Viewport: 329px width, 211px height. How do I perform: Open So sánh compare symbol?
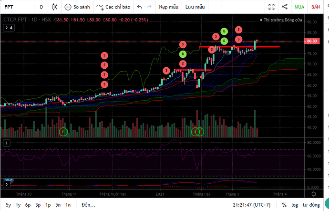[x=77, y=7]
